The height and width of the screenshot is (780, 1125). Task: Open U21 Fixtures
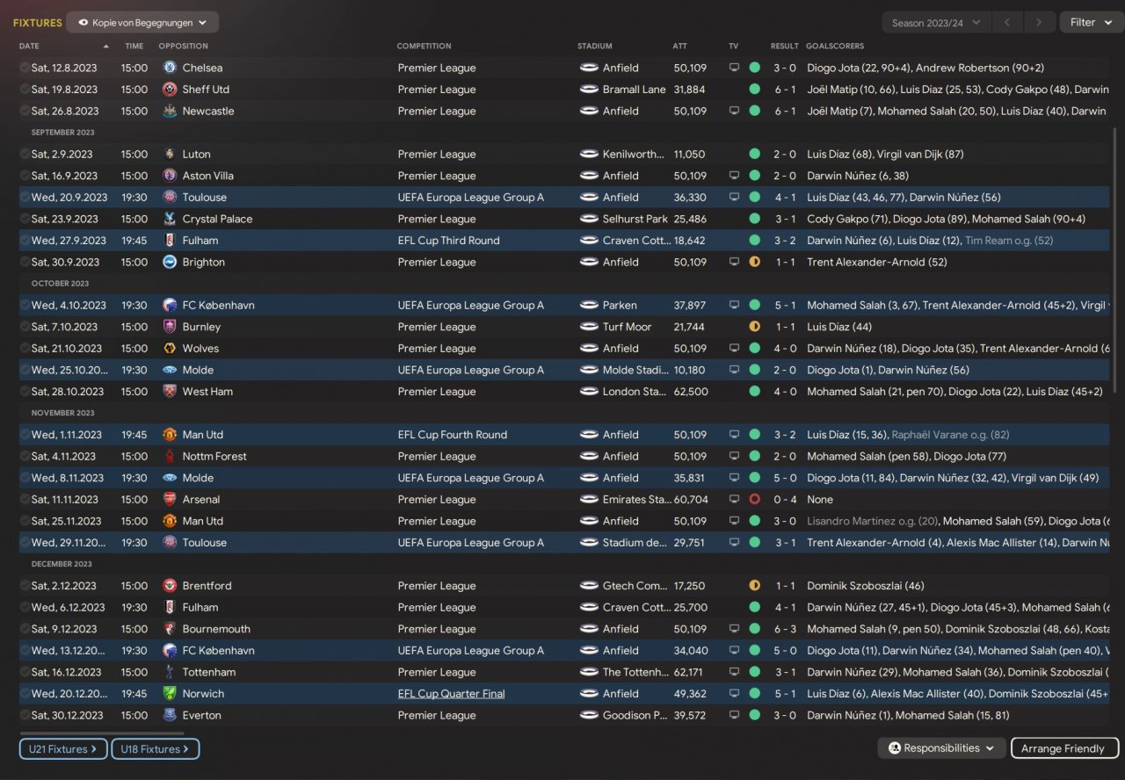pos(63,749)
